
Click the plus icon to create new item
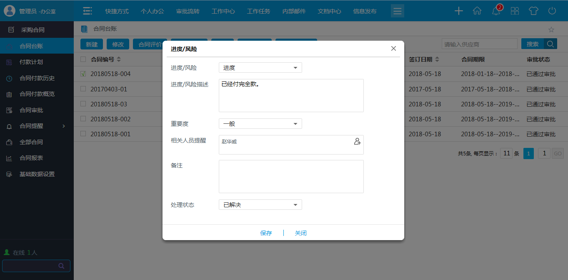(x=458, y=11)
